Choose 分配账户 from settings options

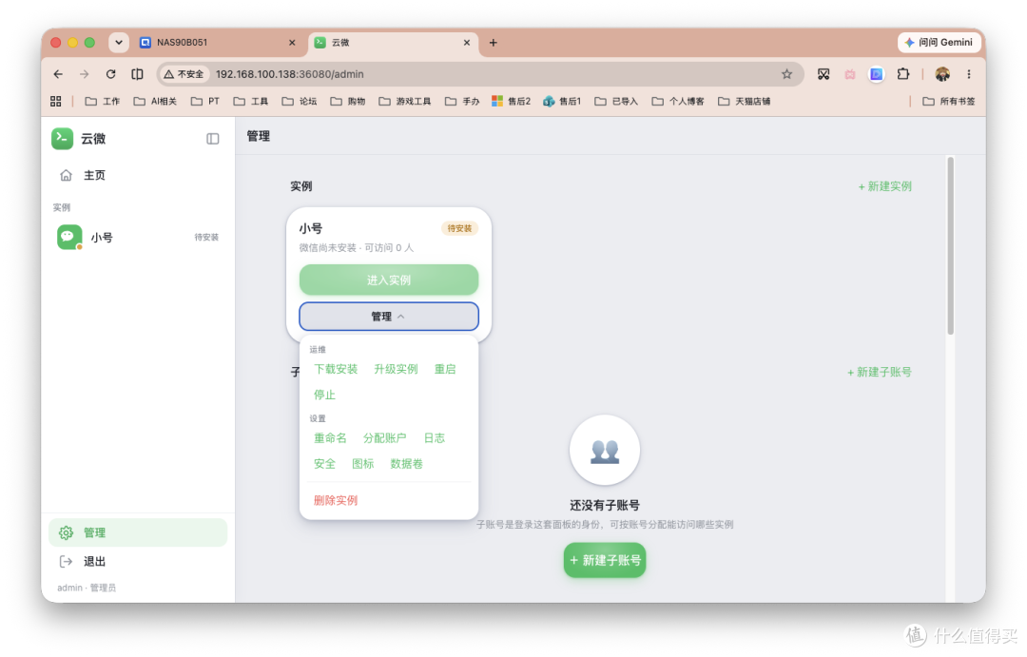pos(384,437)
